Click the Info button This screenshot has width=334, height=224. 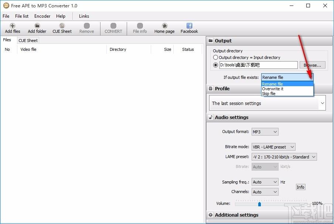300,187
